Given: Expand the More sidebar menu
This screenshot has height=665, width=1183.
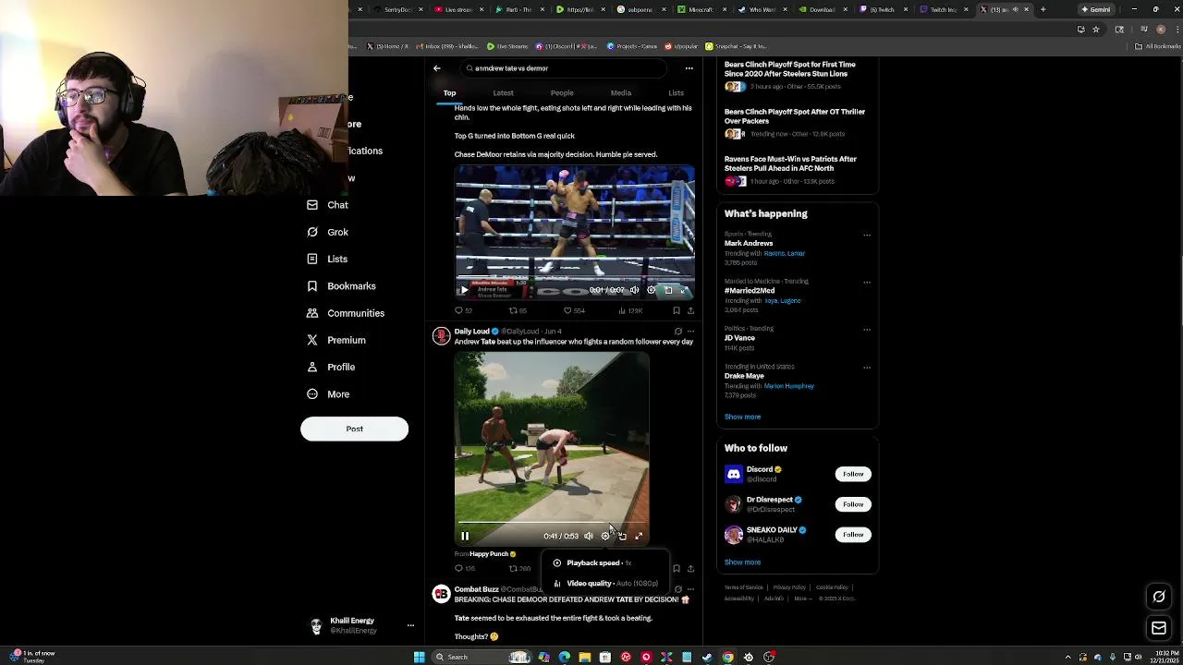Looking at the screenshot, I should (x=328, y=394).
